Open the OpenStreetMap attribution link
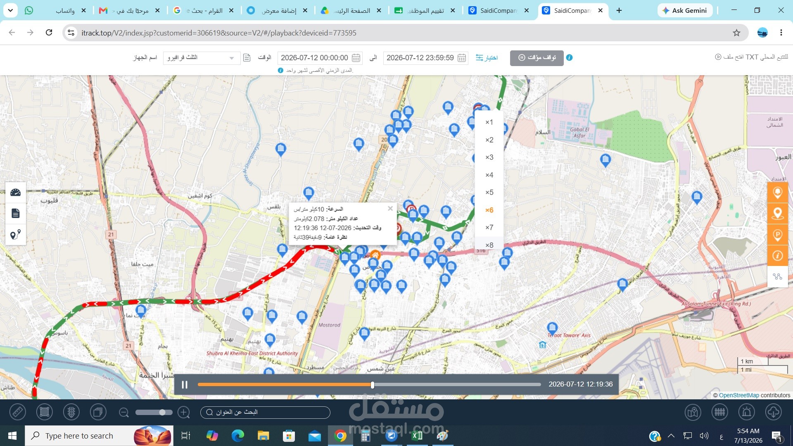The width and height of the screenshot is (793, 446). 739,395
